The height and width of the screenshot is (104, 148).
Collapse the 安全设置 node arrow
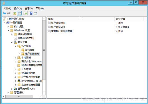[12, 42]
